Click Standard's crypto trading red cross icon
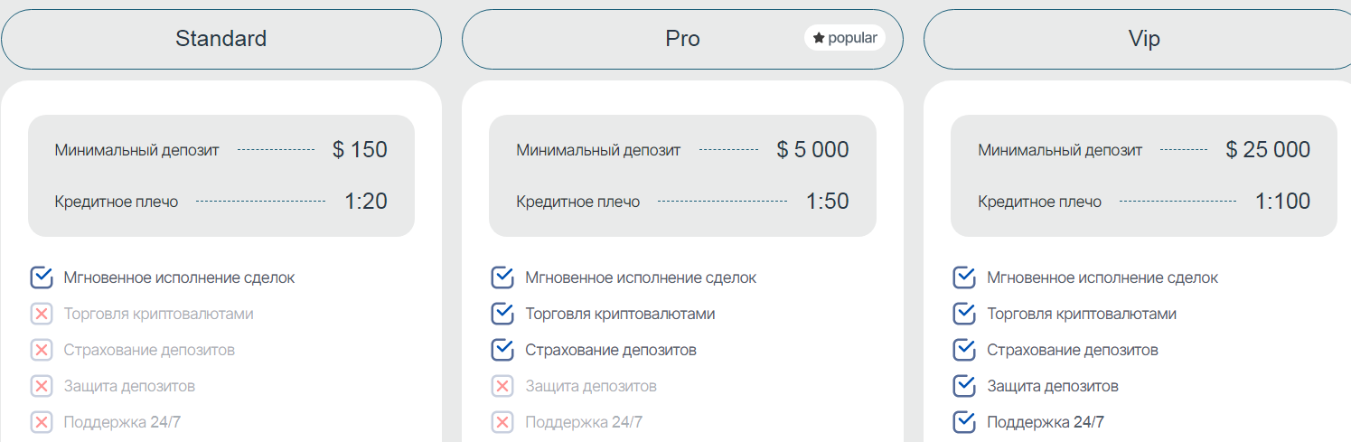 (x=42, y=314)
